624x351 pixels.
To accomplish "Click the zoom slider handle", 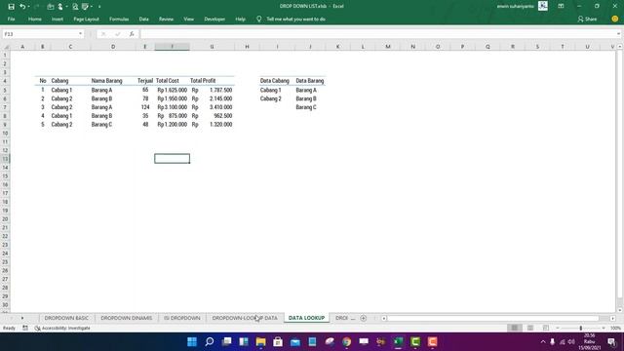I will [x=581, y=328].
